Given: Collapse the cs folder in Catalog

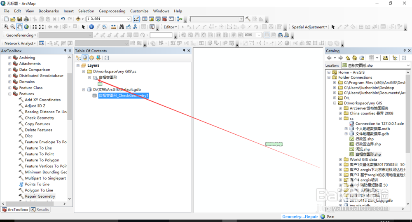Looking at the screenshot, I should (x=341, y=119).
